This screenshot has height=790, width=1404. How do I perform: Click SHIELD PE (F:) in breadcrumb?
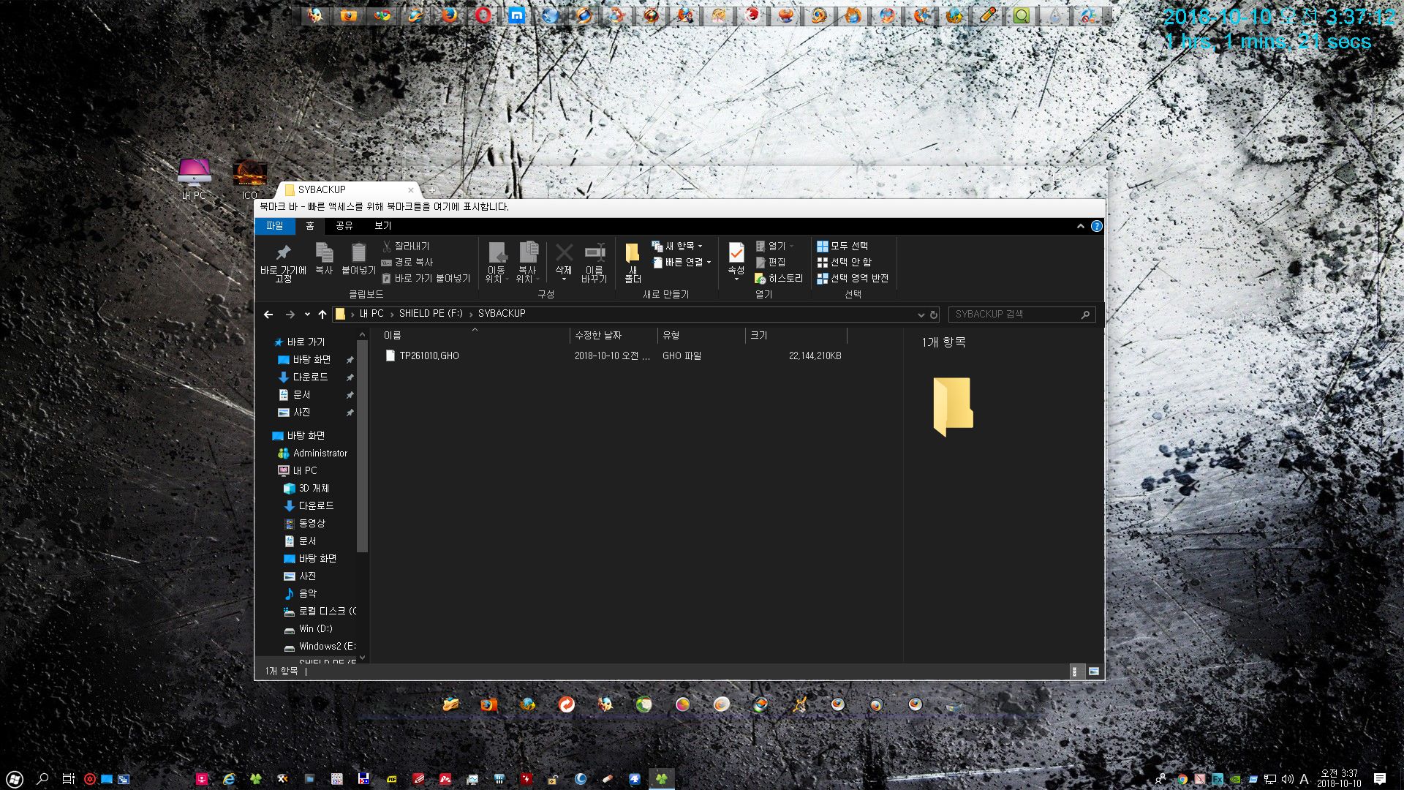coord(431,314)
